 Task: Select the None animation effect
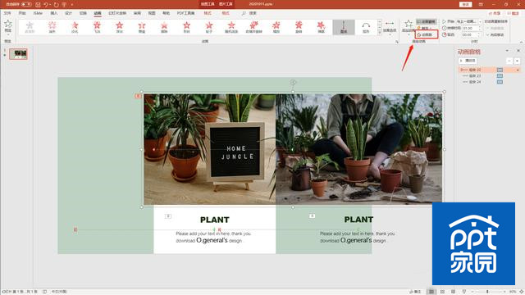coord(30,27)
